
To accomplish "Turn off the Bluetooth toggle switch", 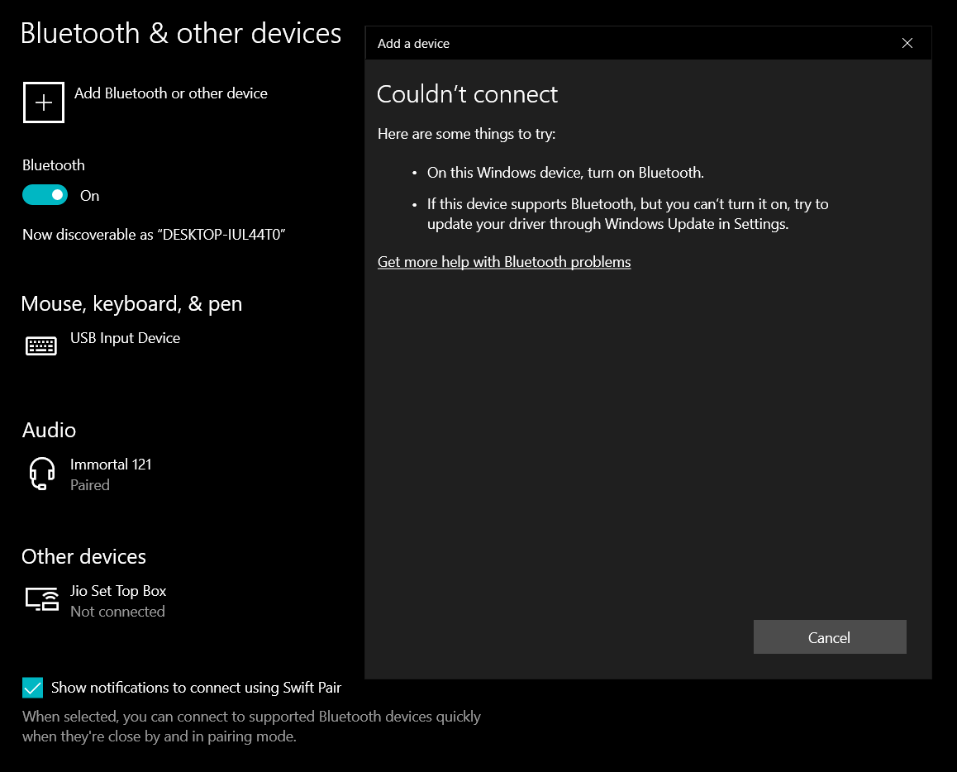I will [45, 195].
